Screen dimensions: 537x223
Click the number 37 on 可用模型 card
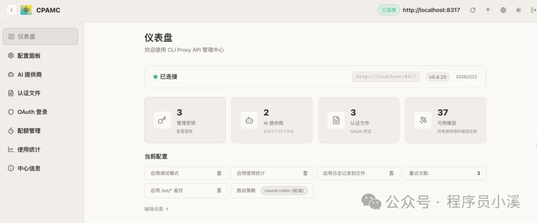point(443,112)
